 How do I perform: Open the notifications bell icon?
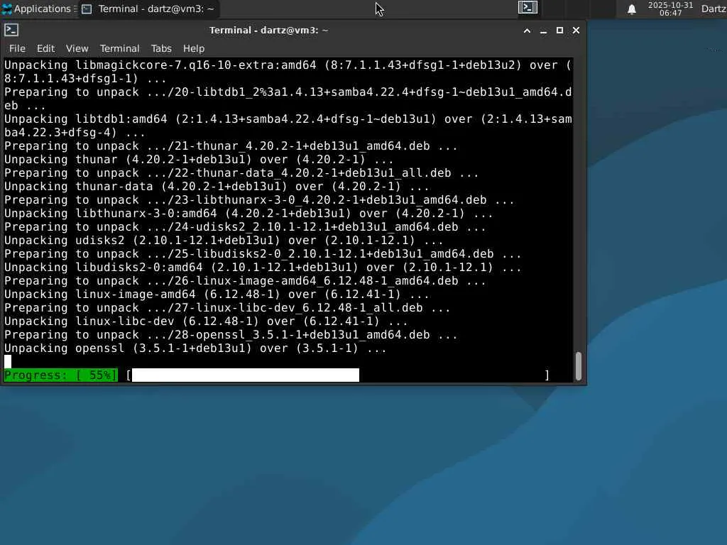(631, 9)
